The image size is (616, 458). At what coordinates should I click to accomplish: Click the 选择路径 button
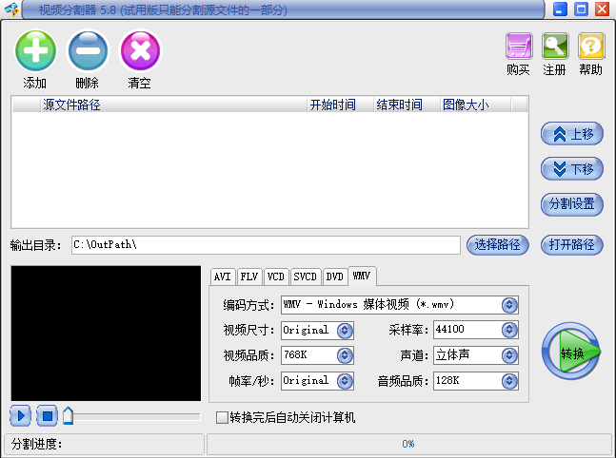[x=497, y=245]
